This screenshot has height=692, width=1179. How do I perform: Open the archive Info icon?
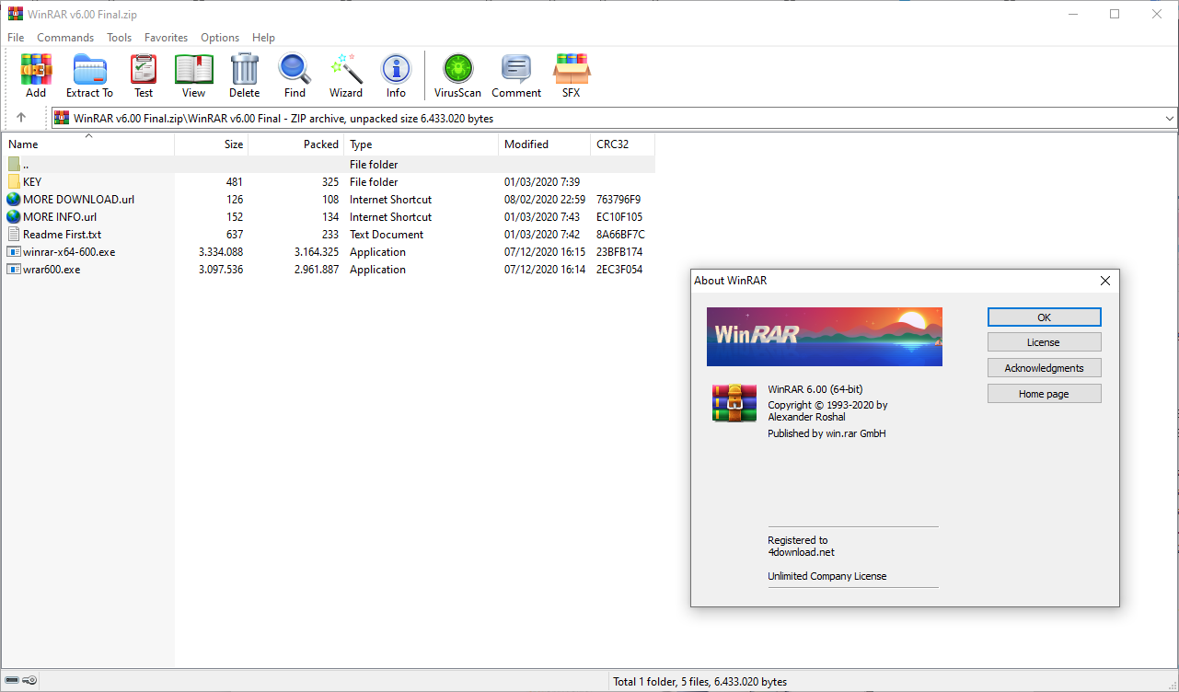coord(396,69)
